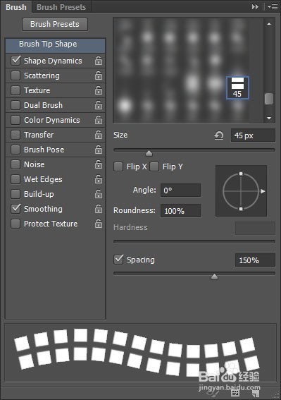Select the 45 brush tip thumbnail
Screen dimensions: 281x400
pos(237,87)
